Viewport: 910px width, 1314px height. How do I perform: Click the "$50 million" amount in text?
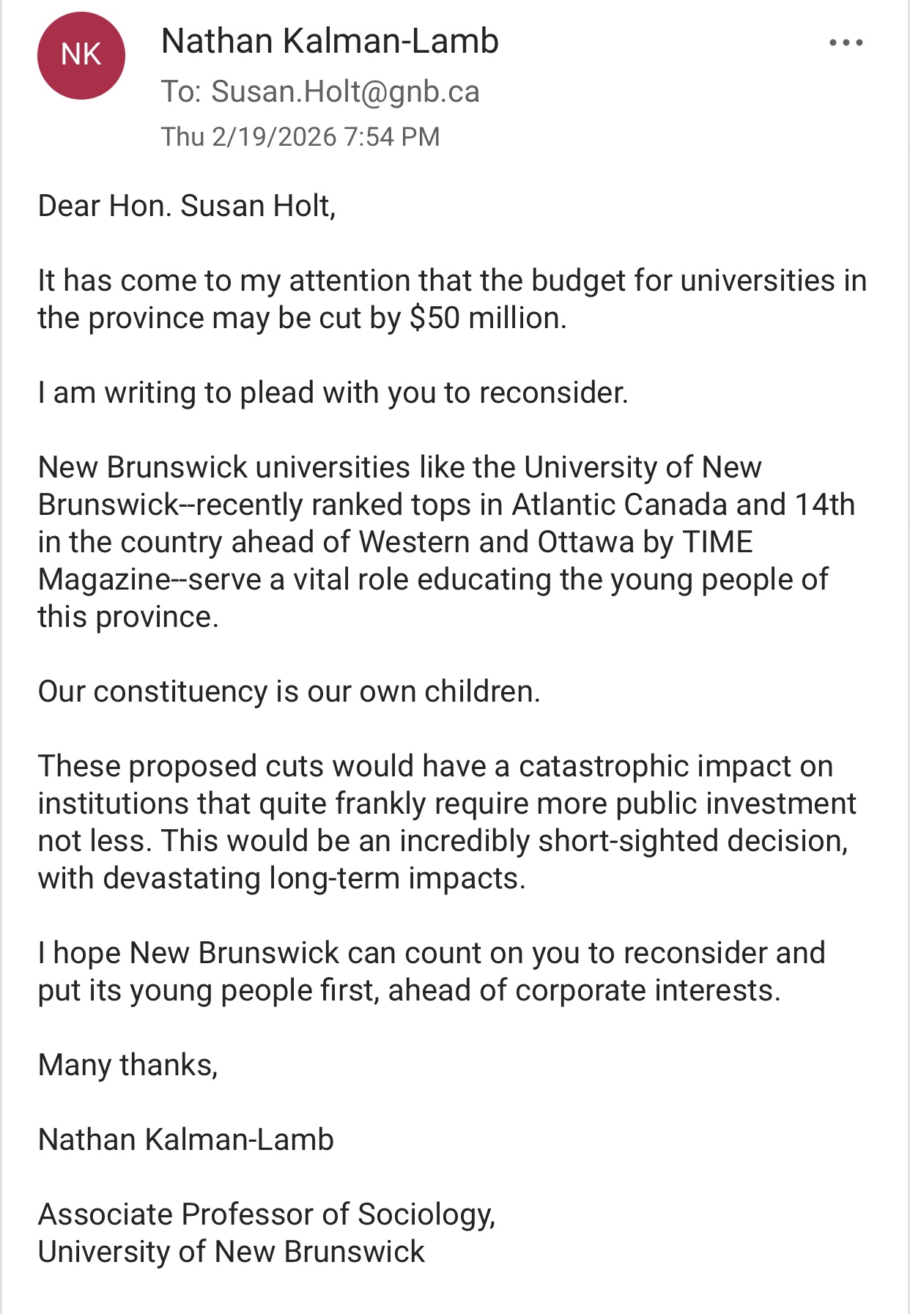[487, 319]
